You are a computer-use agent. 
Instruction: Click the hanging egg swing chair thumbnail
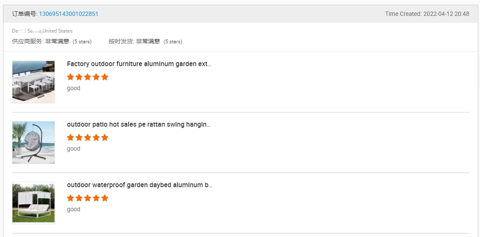point(33,143)
